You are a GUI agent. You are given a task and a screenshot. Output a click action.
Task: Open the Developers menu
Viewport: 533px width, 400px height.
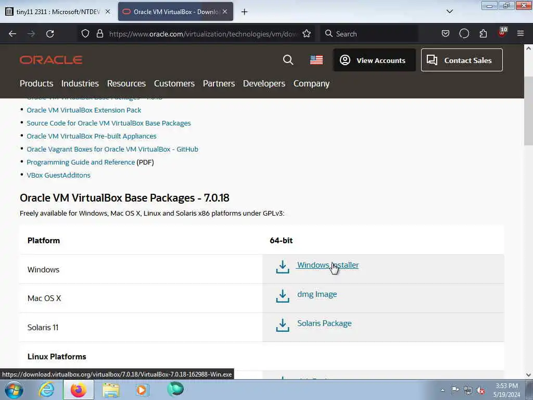tap(264, 83)
